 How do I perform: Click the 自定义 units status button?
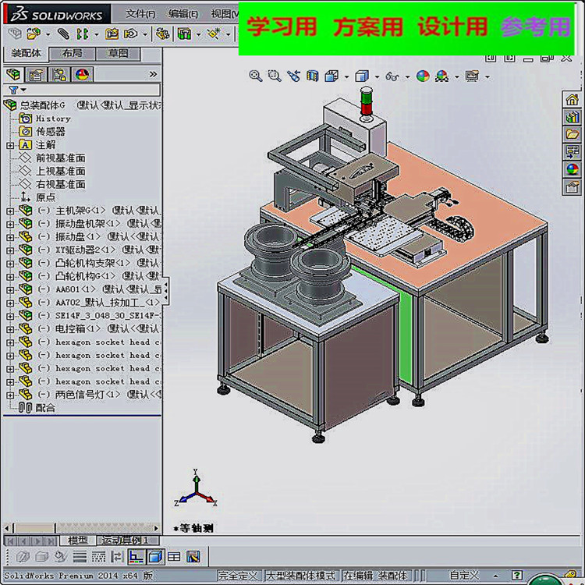(x=464, y=576)
